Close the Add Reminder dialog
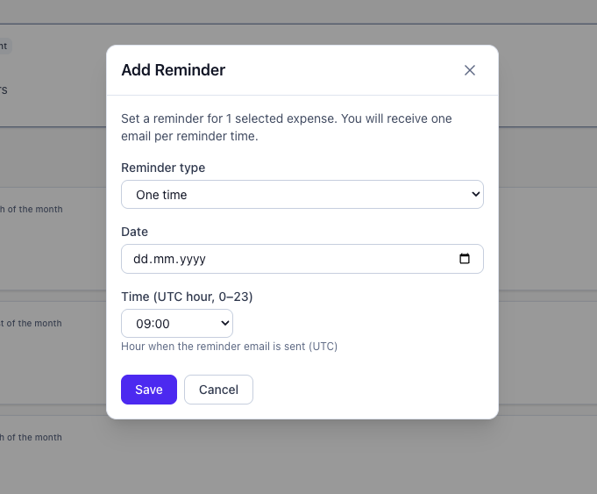Viewport: 597px width, 494px height. coord(470,70)
